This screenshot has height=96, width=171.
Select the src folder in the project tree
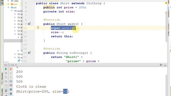coord(14,7)
